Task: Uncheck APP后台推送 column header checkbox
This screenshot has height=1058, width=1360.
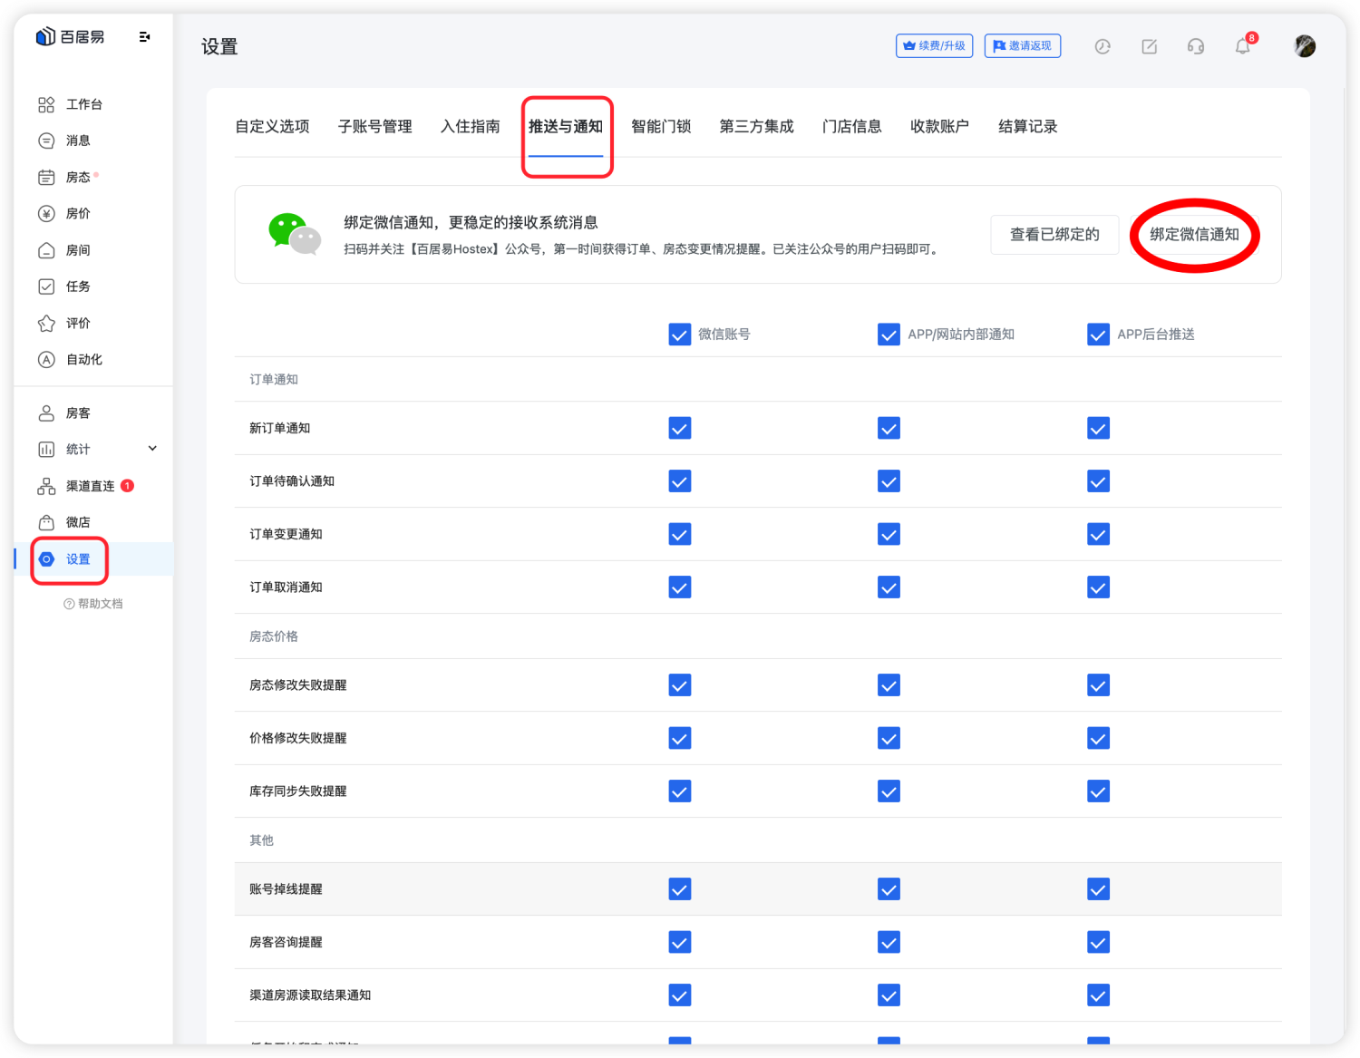Action: [1098, 334]
